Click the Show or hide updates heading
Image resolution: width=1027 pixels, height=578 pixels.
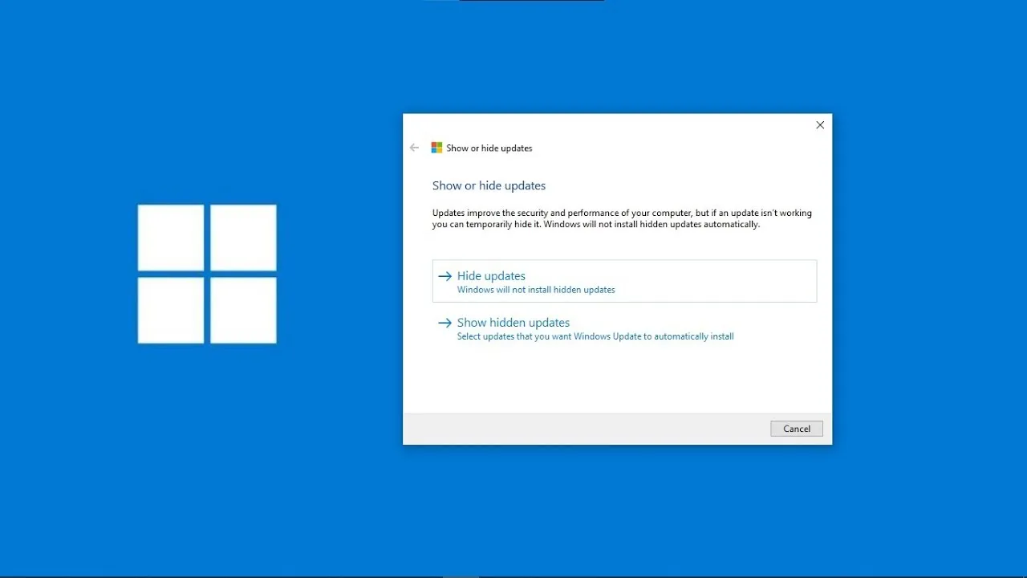489,185
